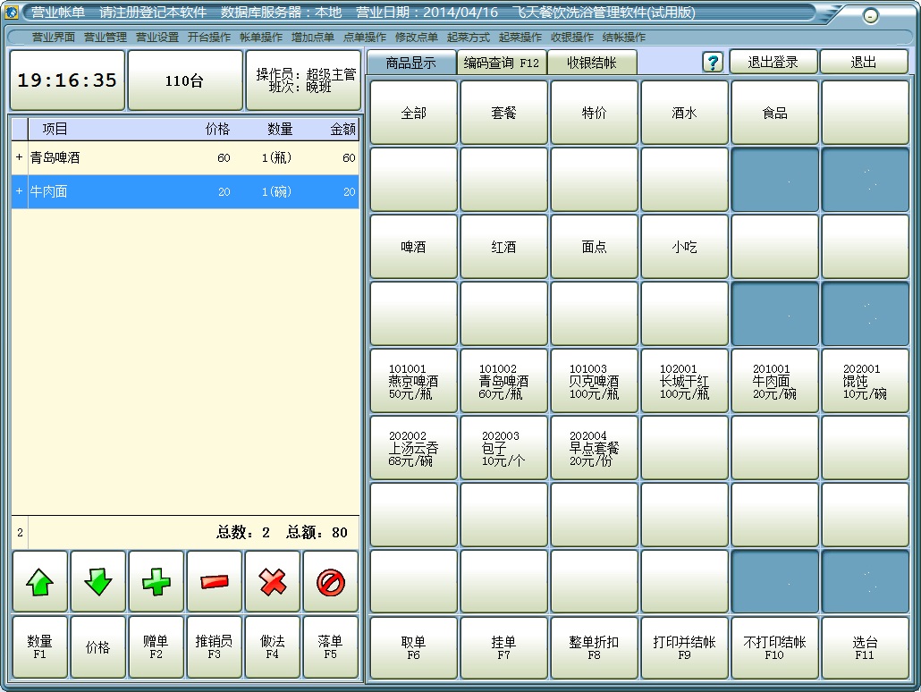Click the 整单折扣 F8 button
Image resolution: width=921 pixels, height=692 pixels.
click(594, 647)
